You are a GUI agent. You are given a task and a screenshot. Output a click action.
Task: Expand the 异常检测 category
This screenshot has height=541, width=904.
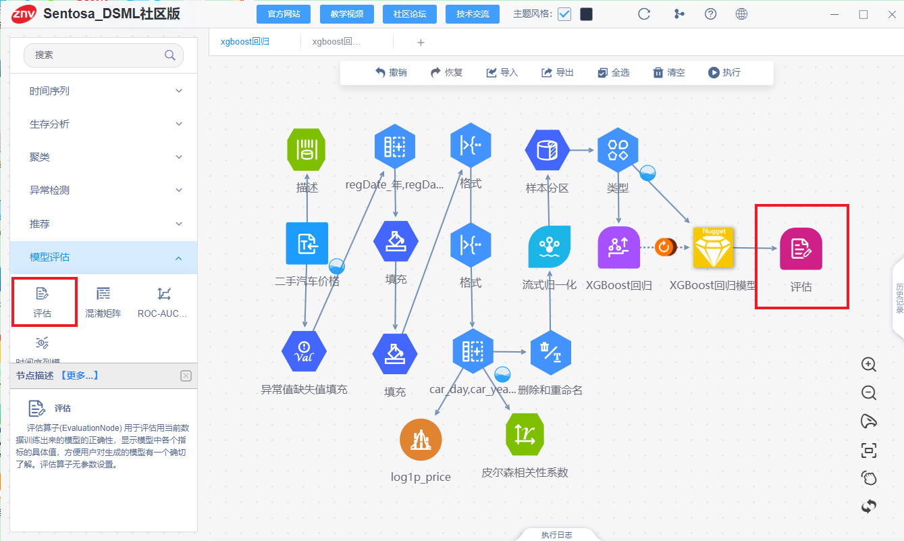(x=104, y=190)
